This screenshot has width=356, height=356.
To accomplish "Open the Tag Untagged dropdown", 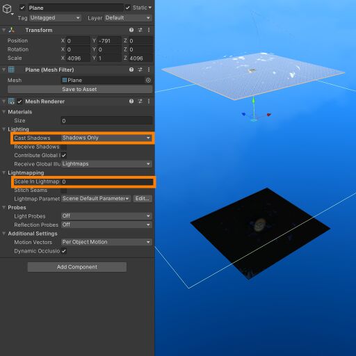I will [55, 18].
